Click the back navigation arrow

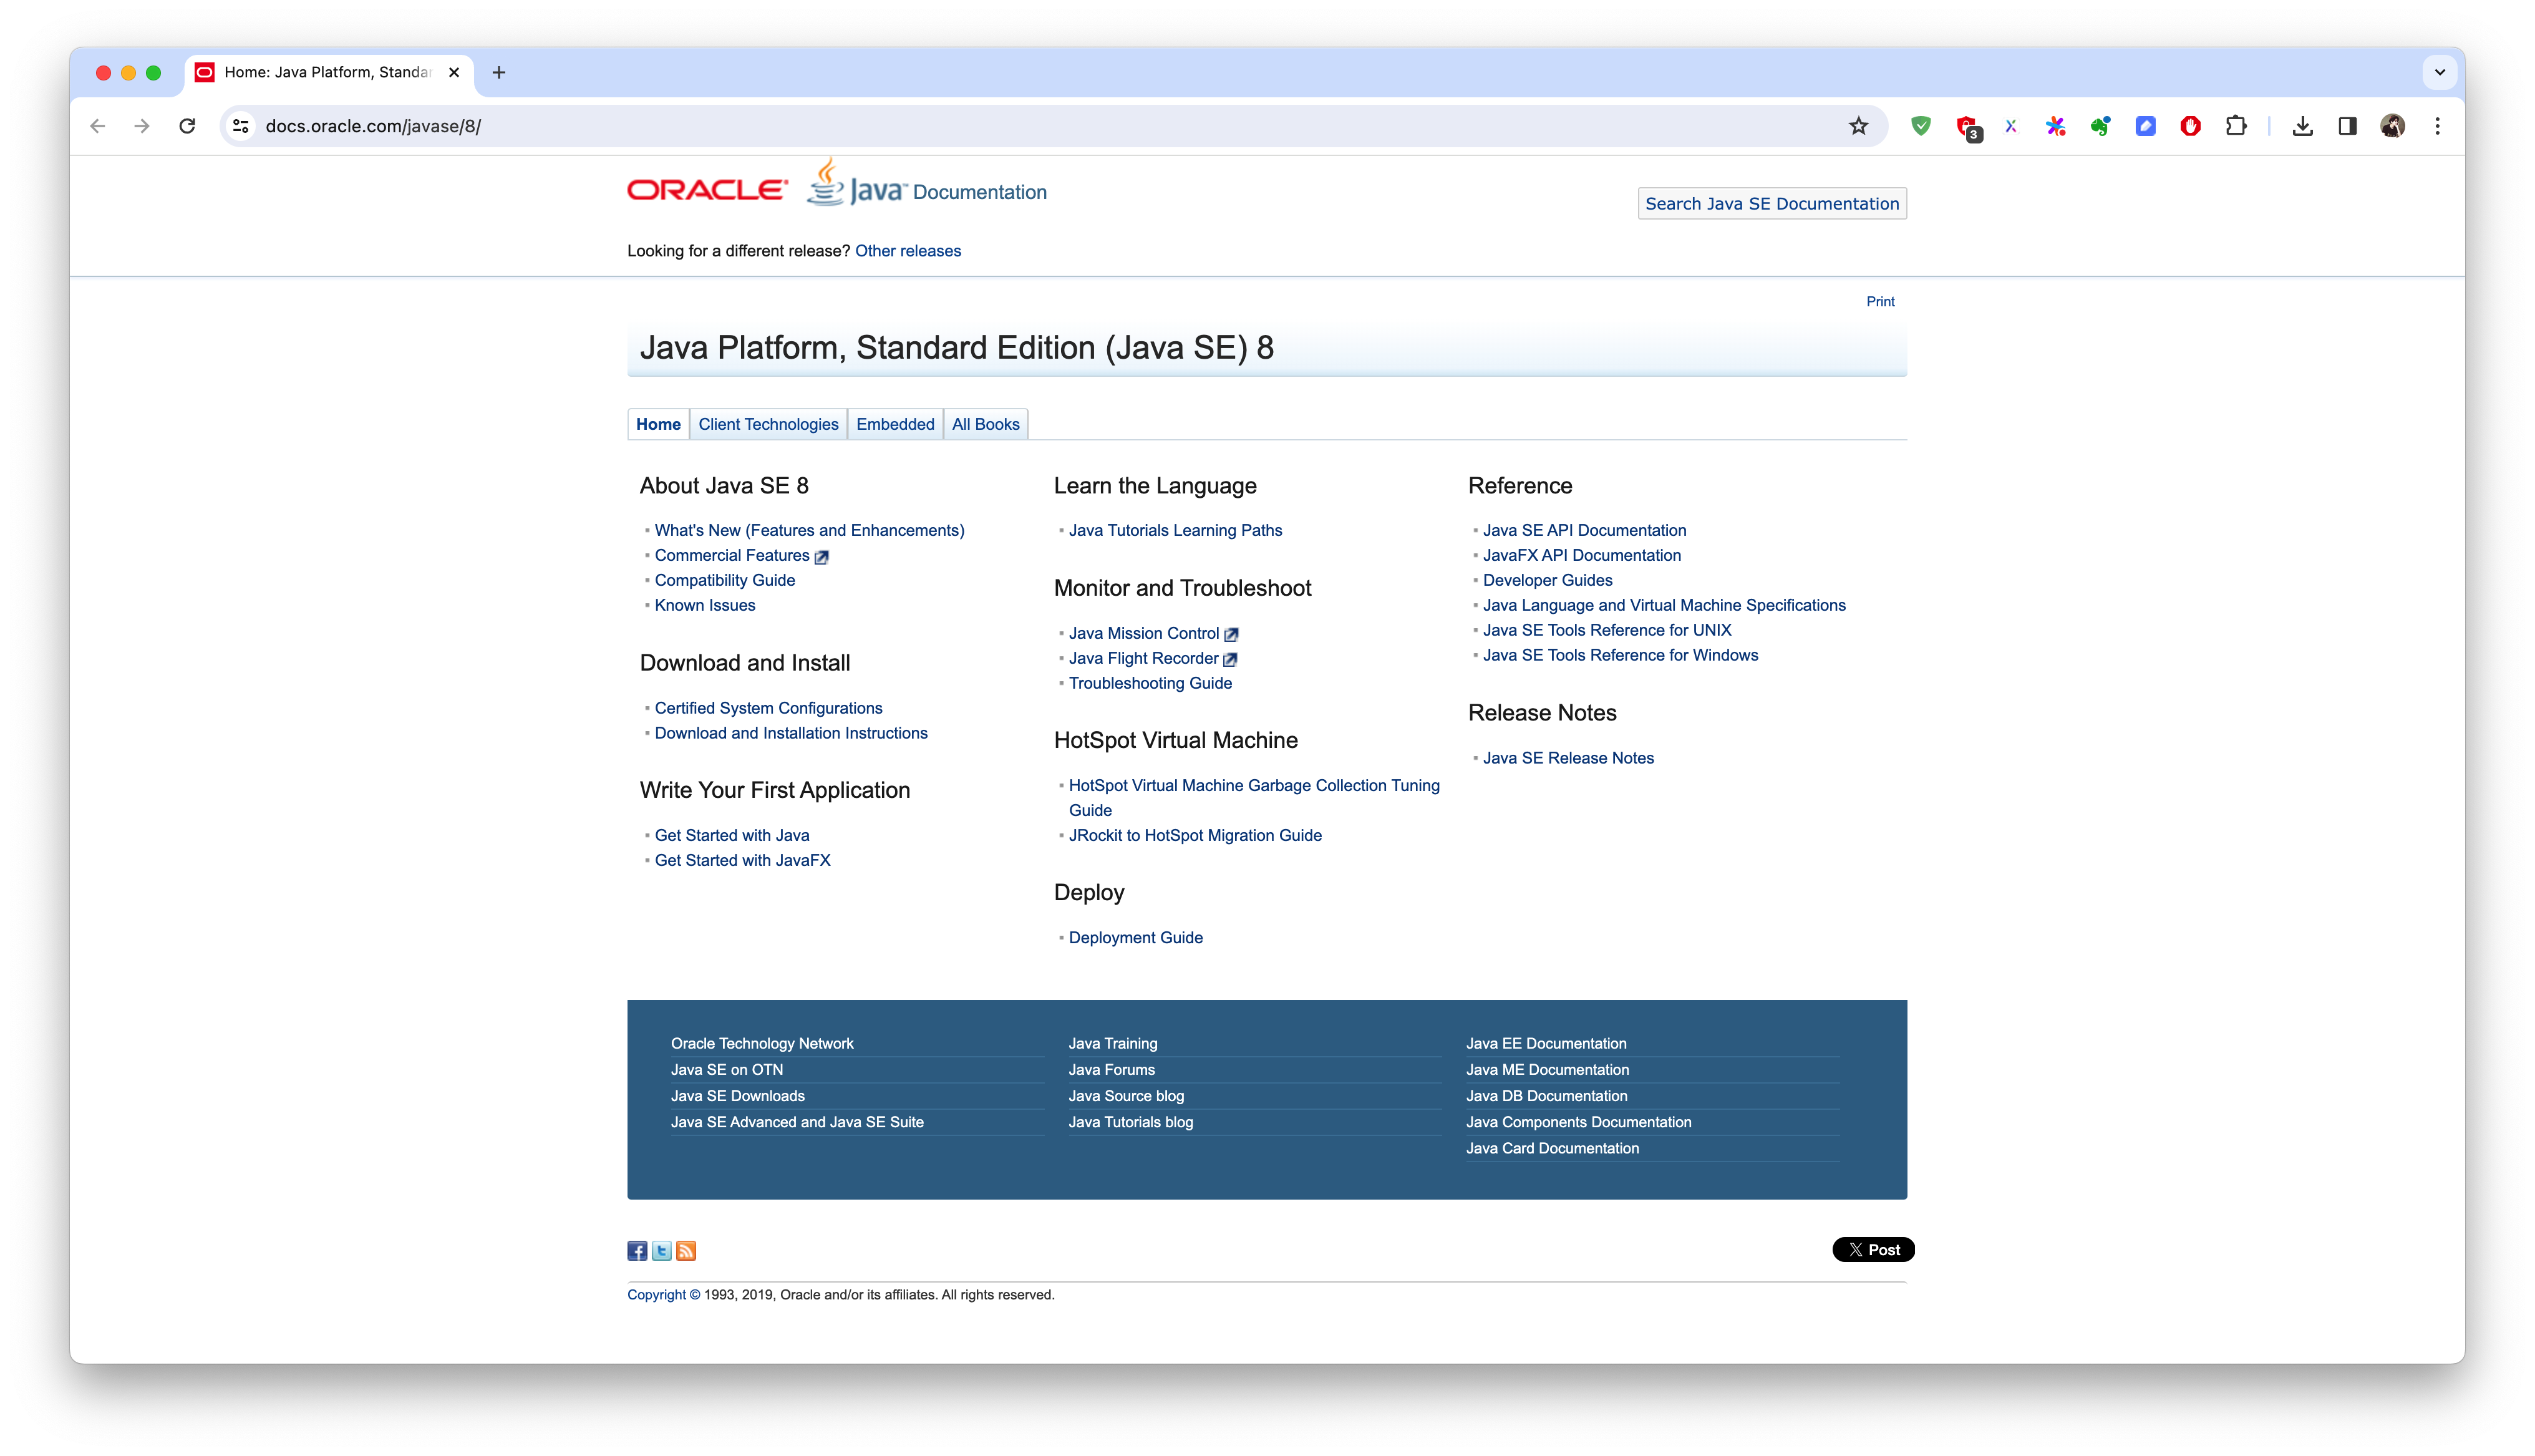click(x=97, y=126)
